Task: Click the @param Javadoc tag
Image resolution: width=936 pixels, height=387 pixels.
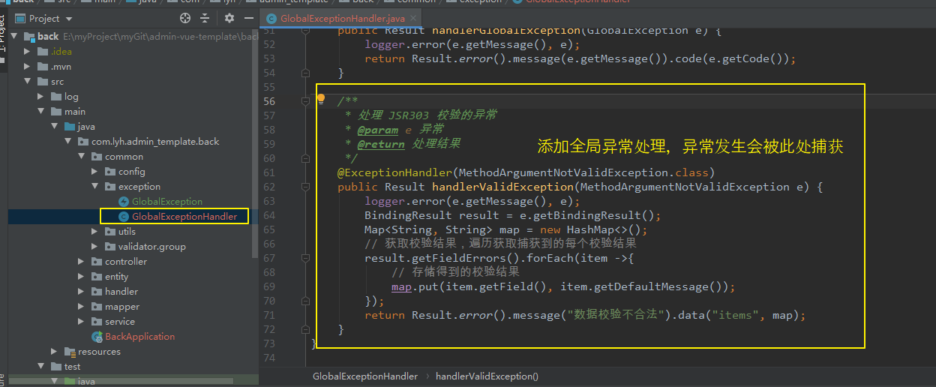Action: [x=378, y=130]
